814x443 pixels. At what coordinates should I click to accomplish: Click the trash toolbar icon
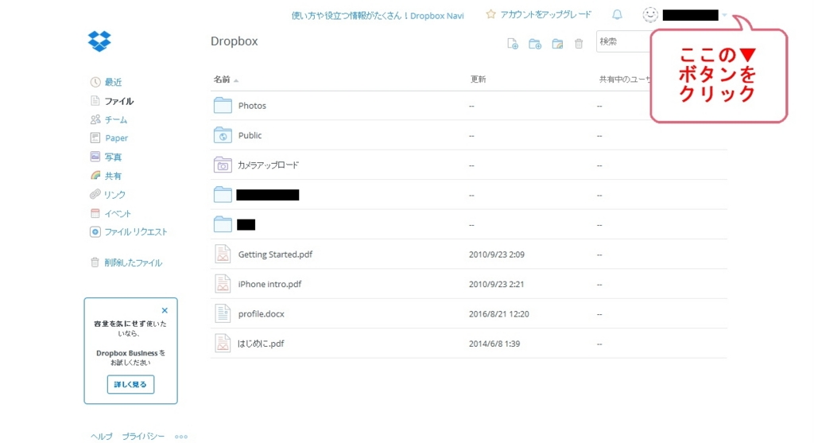click(579, 44)
